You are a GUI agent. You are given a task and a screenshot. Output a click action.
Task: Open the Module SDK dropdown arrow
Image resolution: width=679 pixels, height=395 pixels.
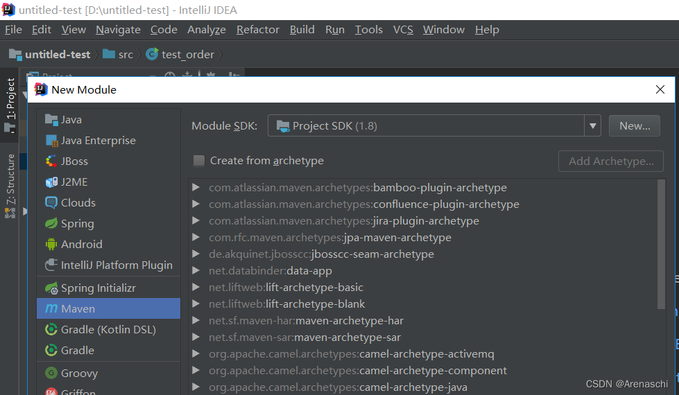tap(592, 126)
